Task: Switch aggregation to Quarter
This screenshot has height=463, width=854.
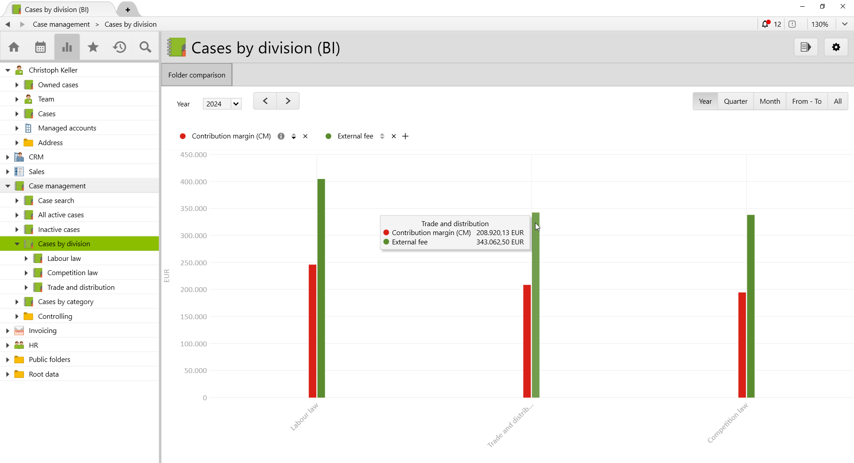Action: pos(736,101)
